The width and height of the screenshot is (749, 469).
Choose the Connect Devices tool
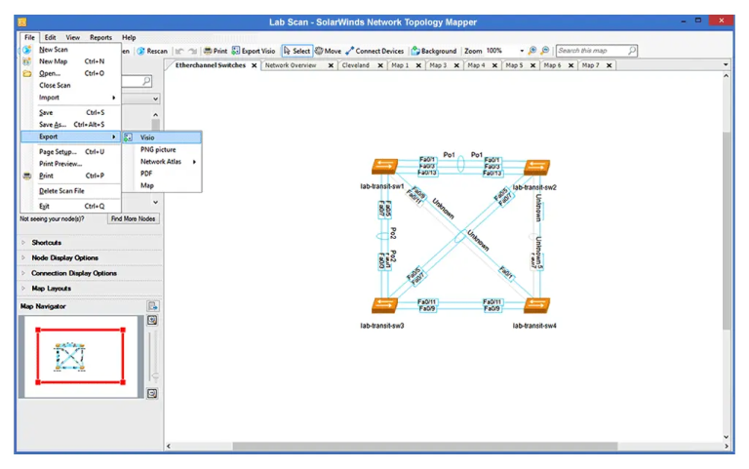pyautogui.click(x=374, y=51)
